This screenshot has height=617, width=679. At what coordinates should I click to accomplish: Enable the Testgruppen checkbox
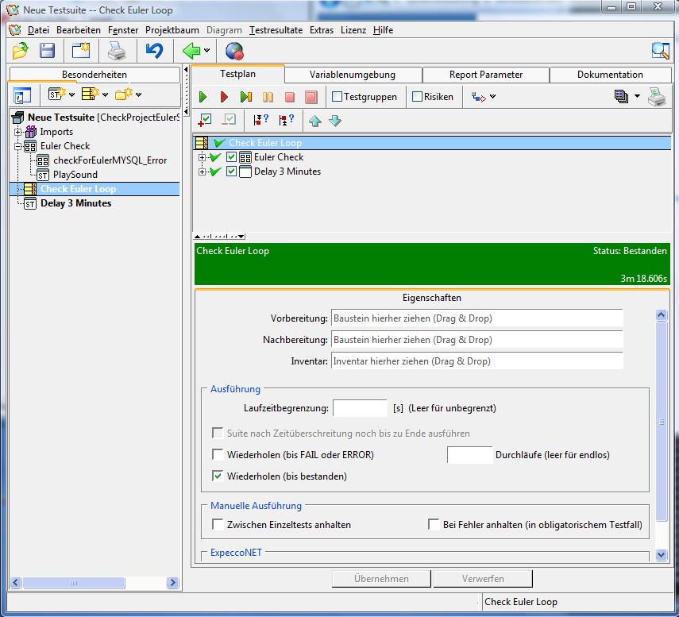pos(338,97)
